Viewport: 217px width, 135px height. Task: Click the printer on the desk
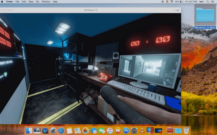[90, 71]
